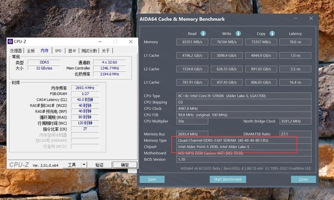This screenshot has width=334, height=200.
Task: Click Start Benchmark button
Action: pos(228,179)
